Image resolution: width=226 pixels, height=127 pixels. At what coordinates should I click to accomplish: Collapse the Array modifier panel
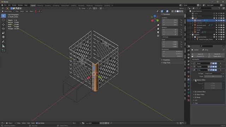192,70
